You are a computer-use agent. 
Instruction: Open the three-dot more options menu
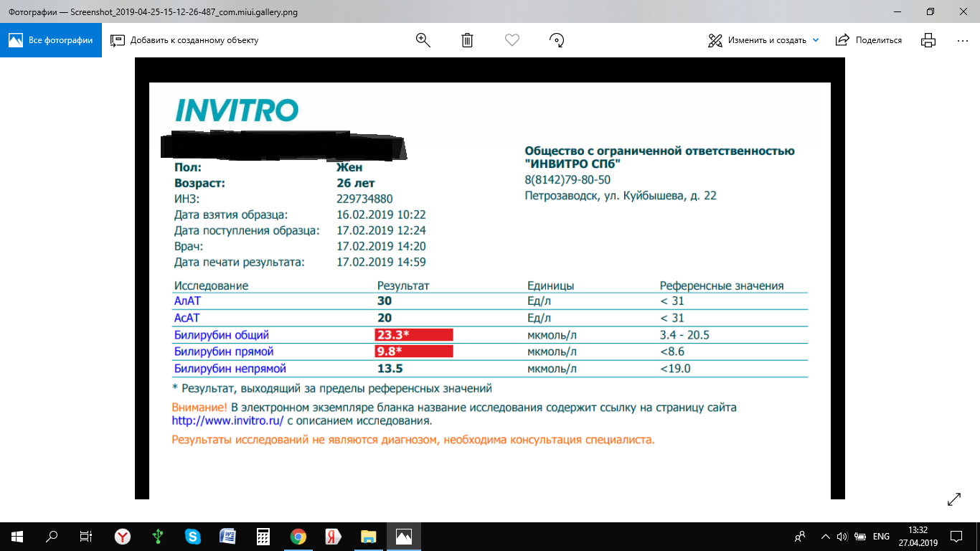point(963,40)
